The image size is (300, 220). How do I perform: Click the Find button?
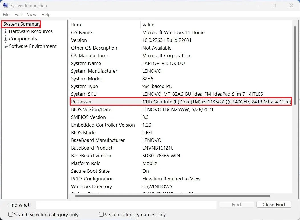[236, 205]
